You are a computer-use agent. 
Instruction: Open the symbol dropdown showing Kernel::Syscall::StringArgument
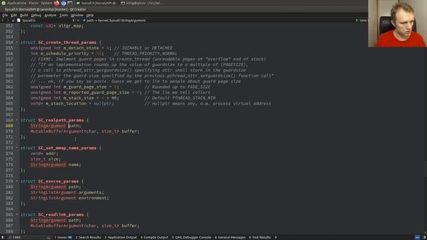click(x=116, y=20)
